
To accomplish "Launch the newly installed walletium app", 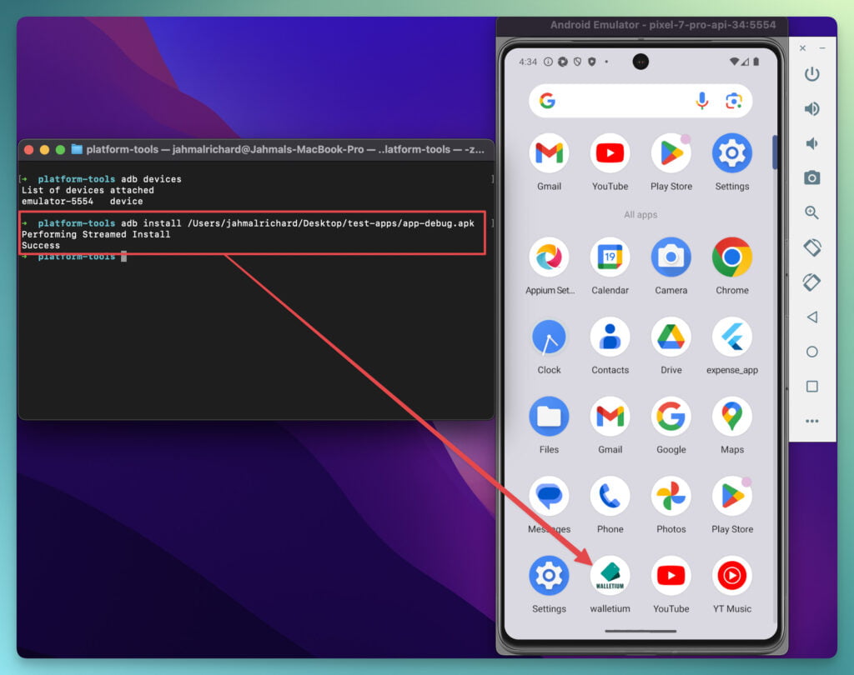I will [610, 576].
